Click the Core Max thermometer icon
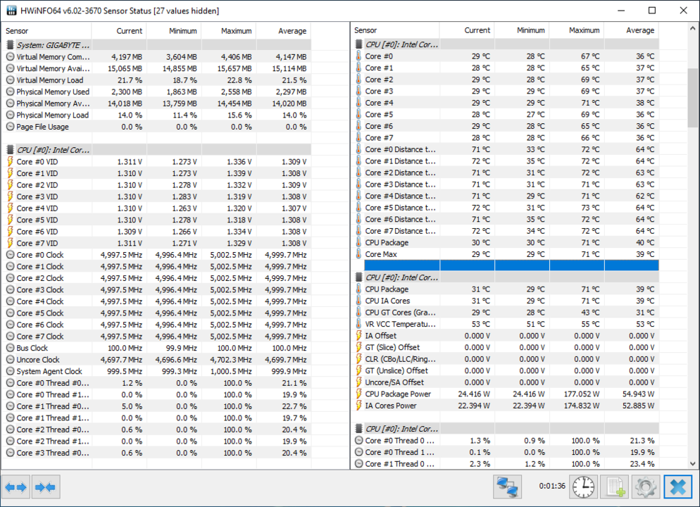The height and width of the screenshot is (507, 700). 358,254
